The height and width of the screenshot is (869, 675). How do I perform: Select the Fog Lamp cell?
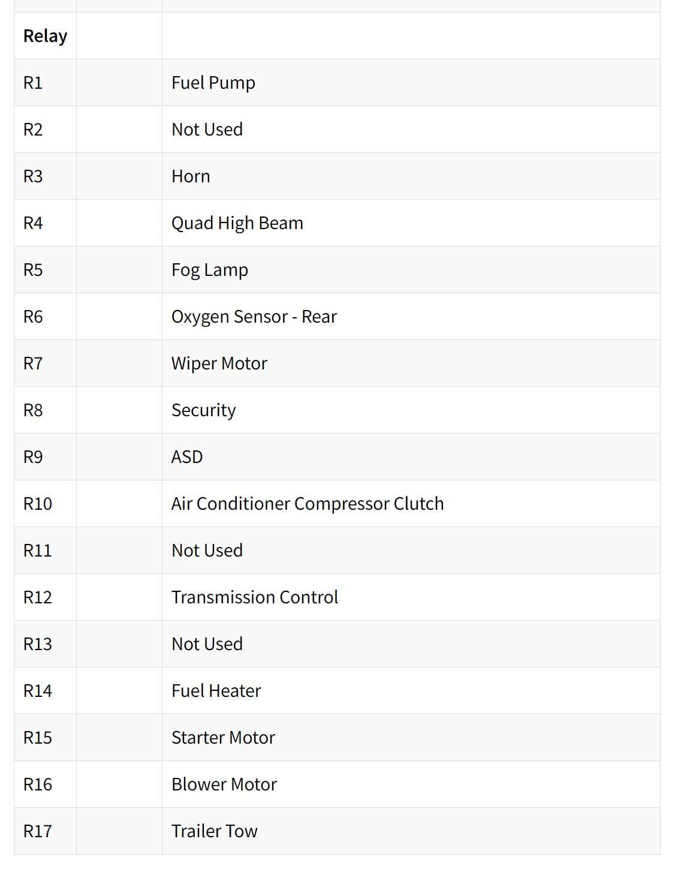[411, 270]
